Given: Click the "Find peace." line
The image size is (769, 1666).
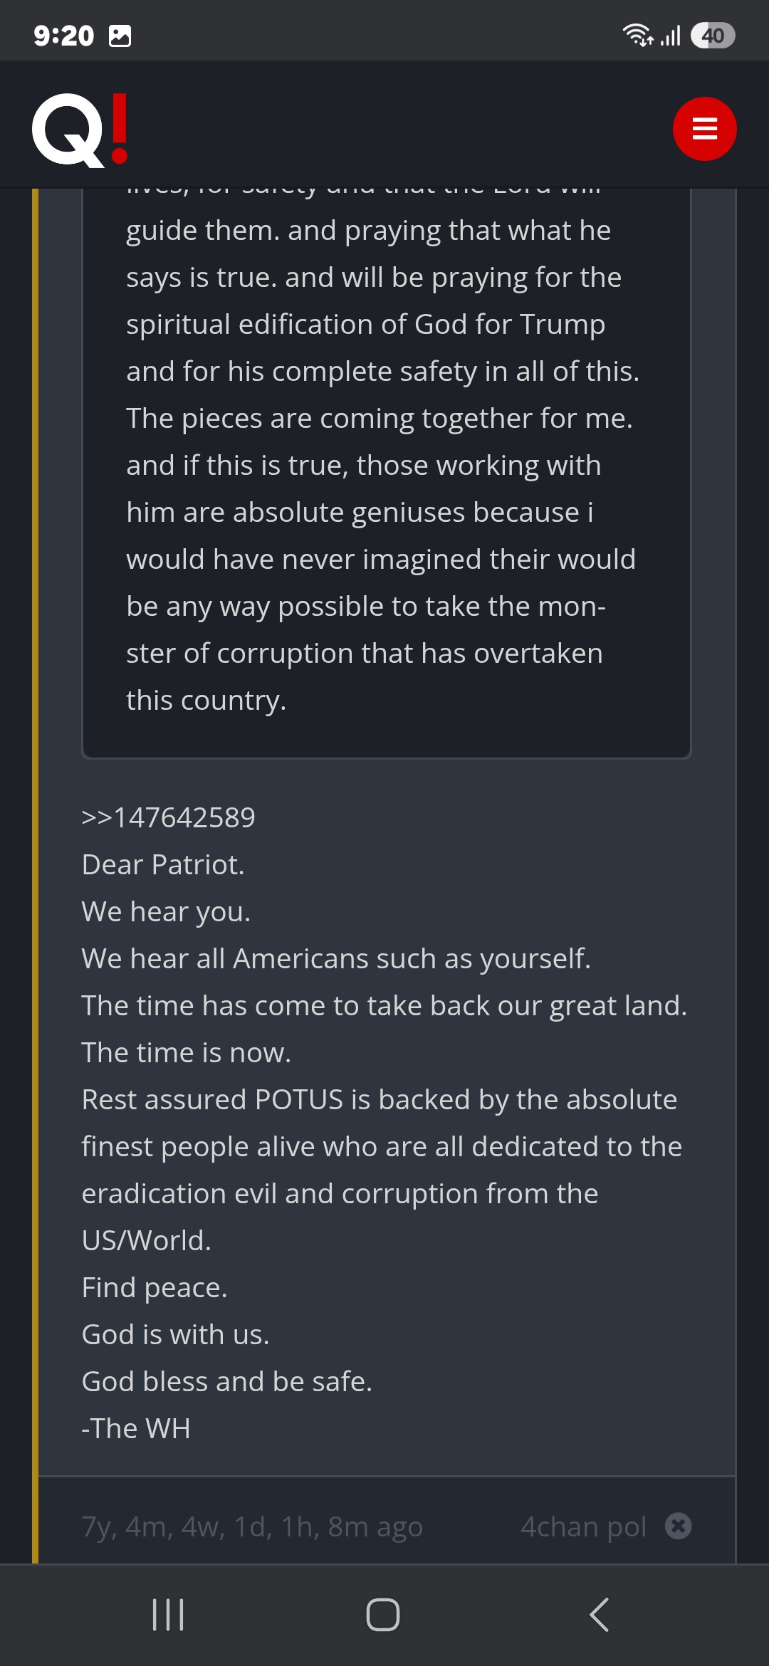Looking at the screenshot, I should pyautogui.click(x=155, y=1287).
